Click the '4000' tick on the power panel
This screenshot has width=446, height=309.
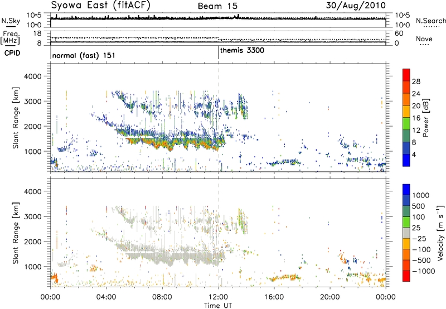(32, 76)
